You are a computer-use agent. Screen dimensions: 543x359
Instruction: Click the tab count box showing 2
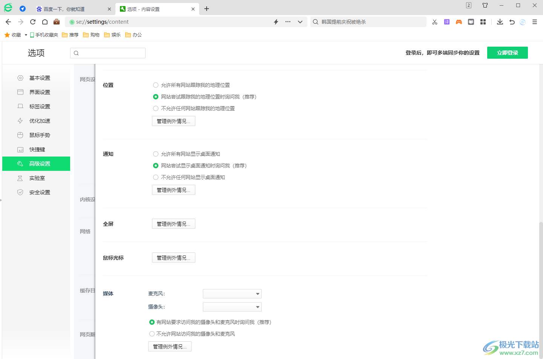pyautogui.click(x=469, y=5)
